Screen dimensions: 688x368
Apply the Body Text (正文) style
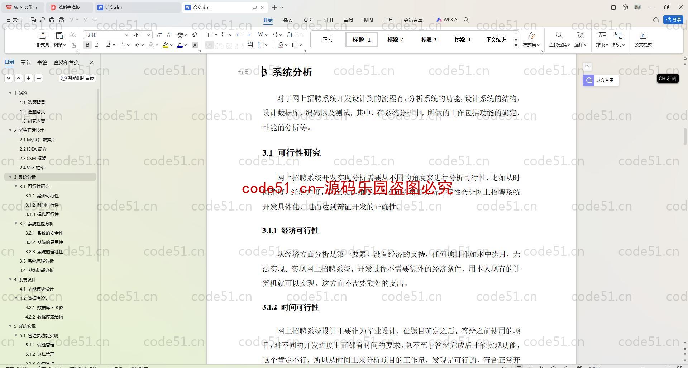pos(328,39)
